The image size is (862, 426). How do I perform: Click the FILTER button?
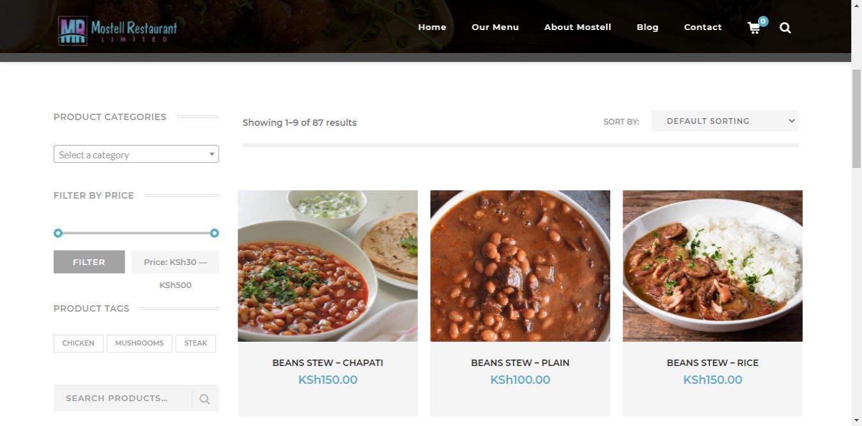pyautogui.click(x=89, y=262)
